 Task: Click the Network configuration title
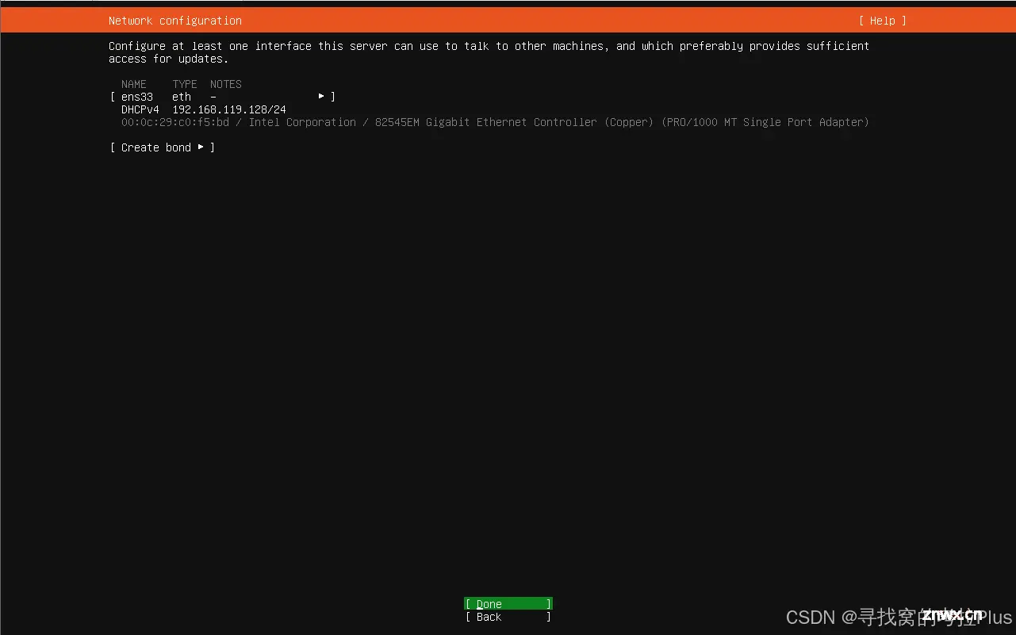[175, 21]
